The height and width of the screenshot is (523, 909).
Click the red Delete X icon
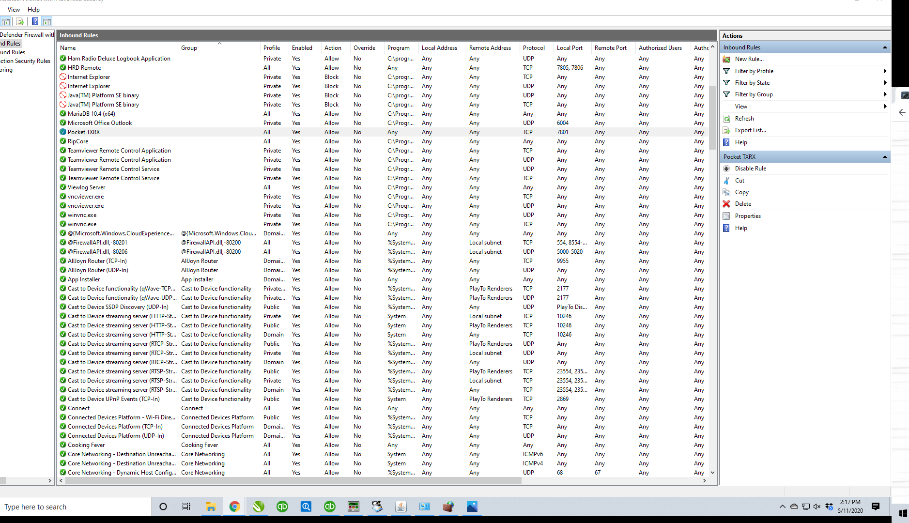pos(726,204)
